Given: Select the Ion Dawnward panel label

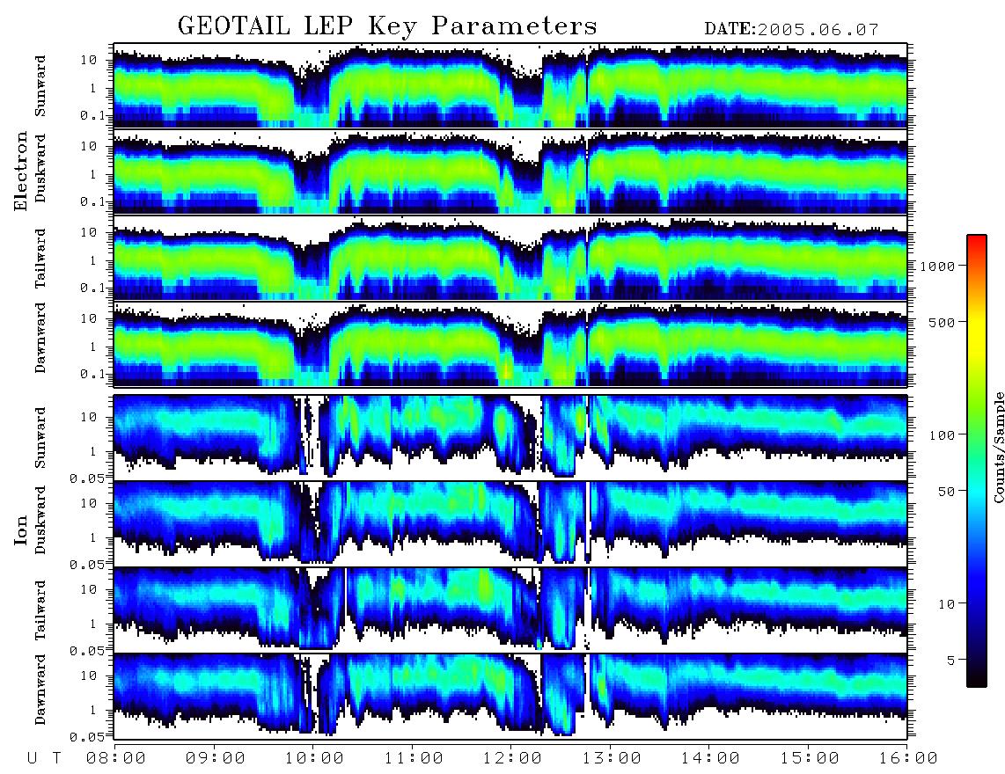Looking at the screenshot, I should click(x=40, y=690).
